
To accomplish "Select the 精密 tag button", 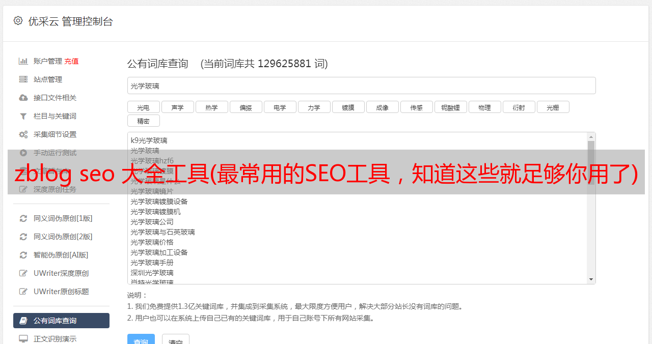I will point(143,121).
